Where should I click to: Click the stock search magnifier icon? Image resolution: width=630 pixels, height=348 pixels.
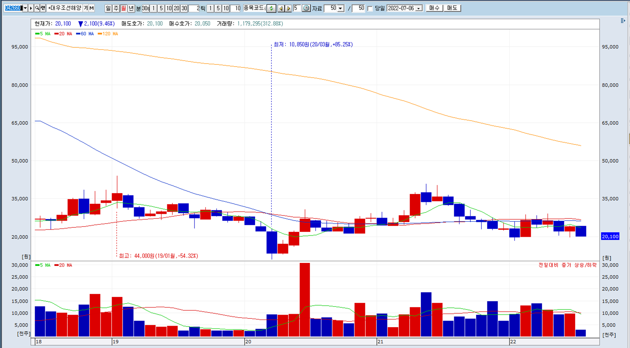click(37, 8)
